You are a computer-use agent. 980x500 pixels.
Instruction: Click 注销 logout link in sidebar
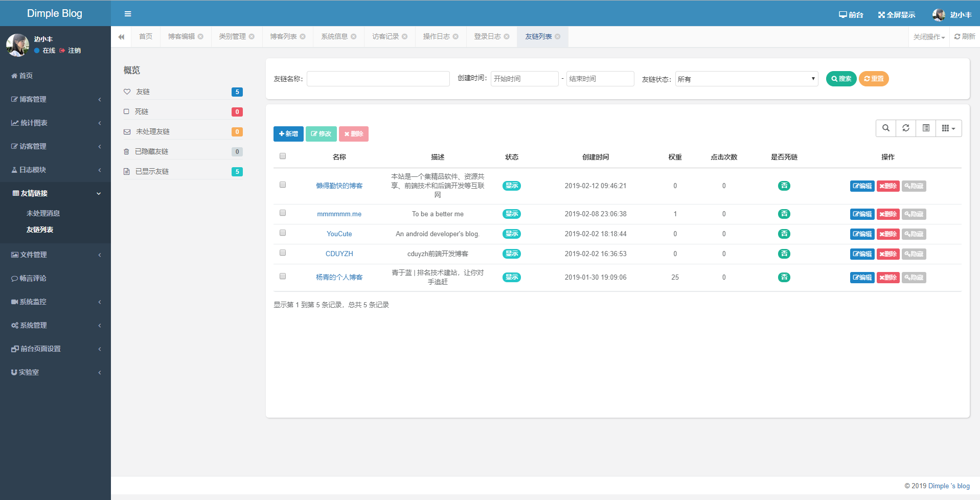coord(71,51)
